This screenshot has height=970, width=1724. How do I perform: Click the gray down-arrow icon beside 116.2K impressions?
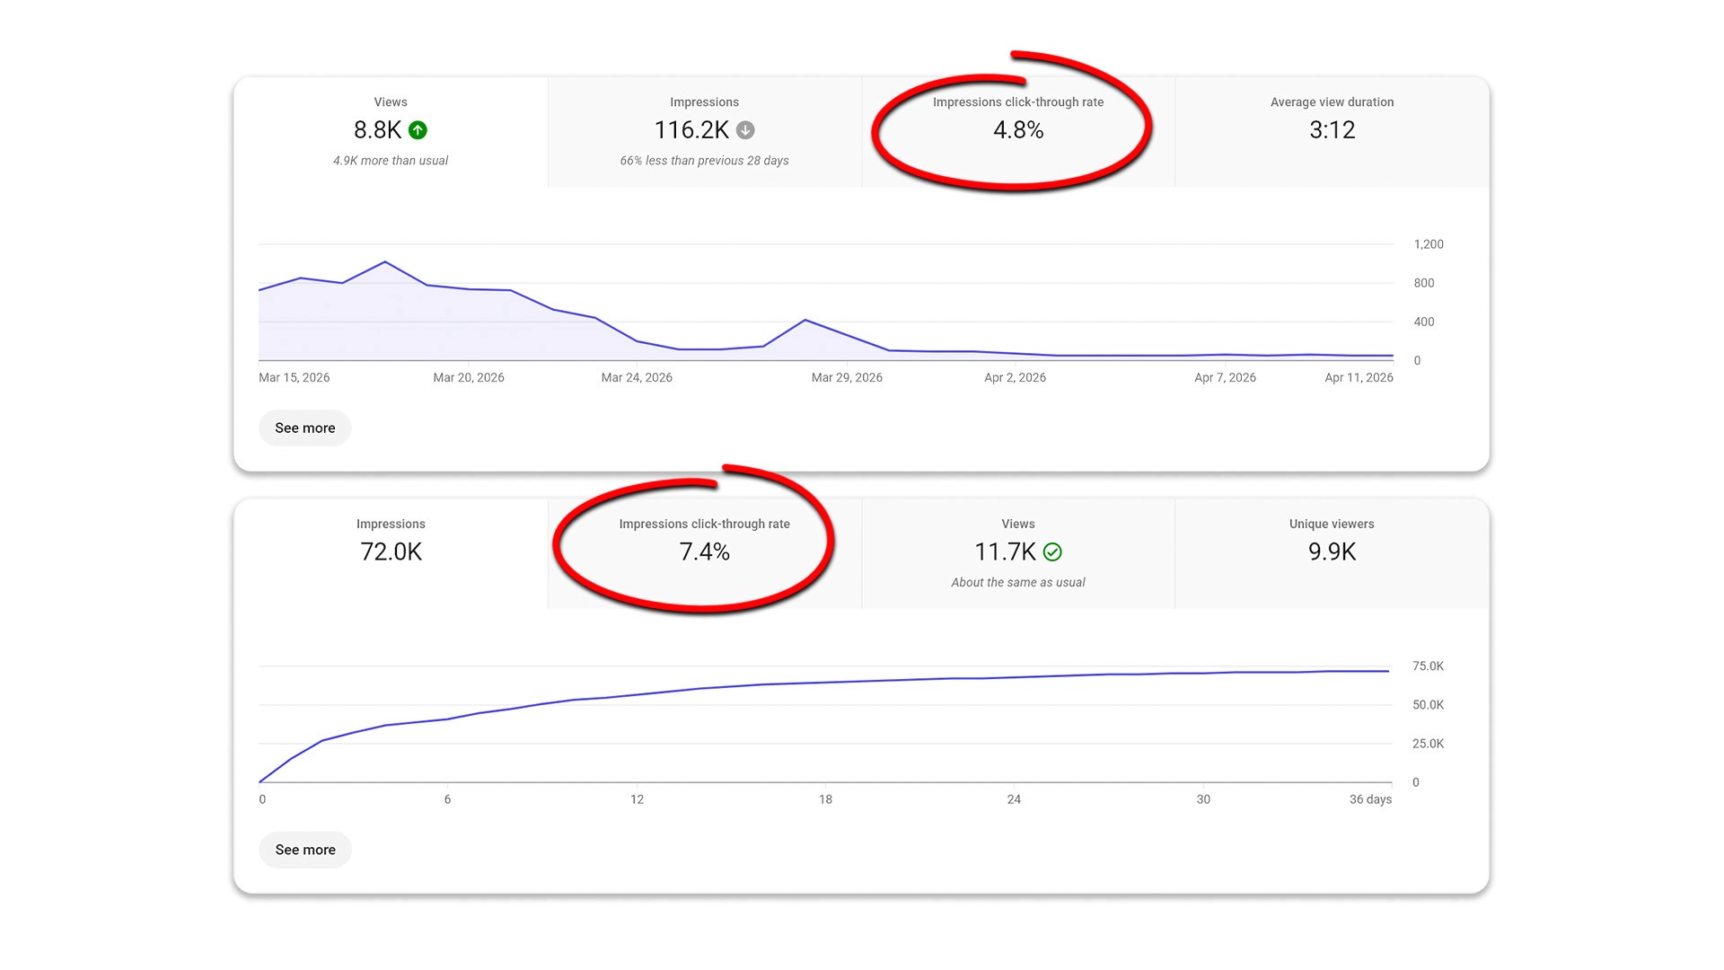(x=745, y=130)
